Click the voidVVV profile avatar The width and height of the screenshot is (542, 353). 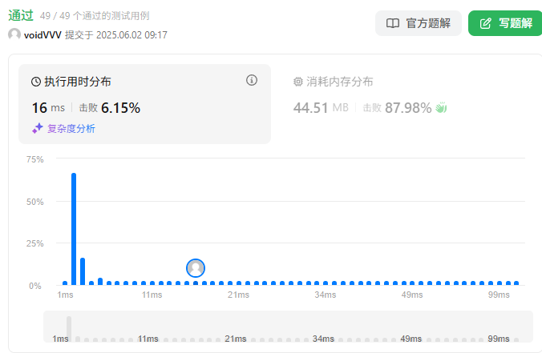tap(14, 35)
